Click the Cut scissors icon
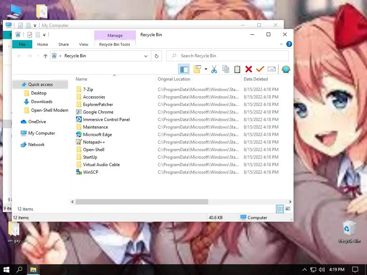367x275 pixels. click(214, 69)
